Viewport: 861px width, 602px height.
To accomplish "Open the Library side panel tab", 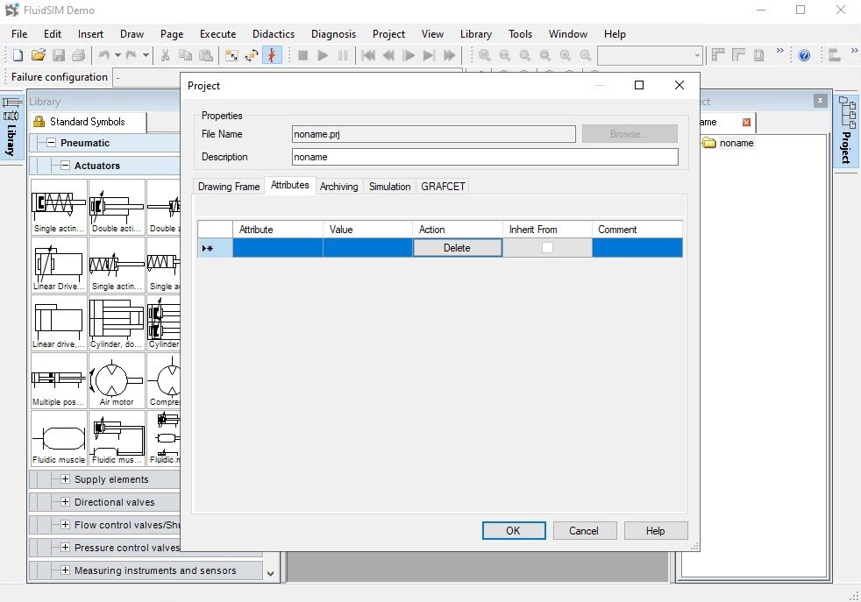I will click(x=11, y=127).
